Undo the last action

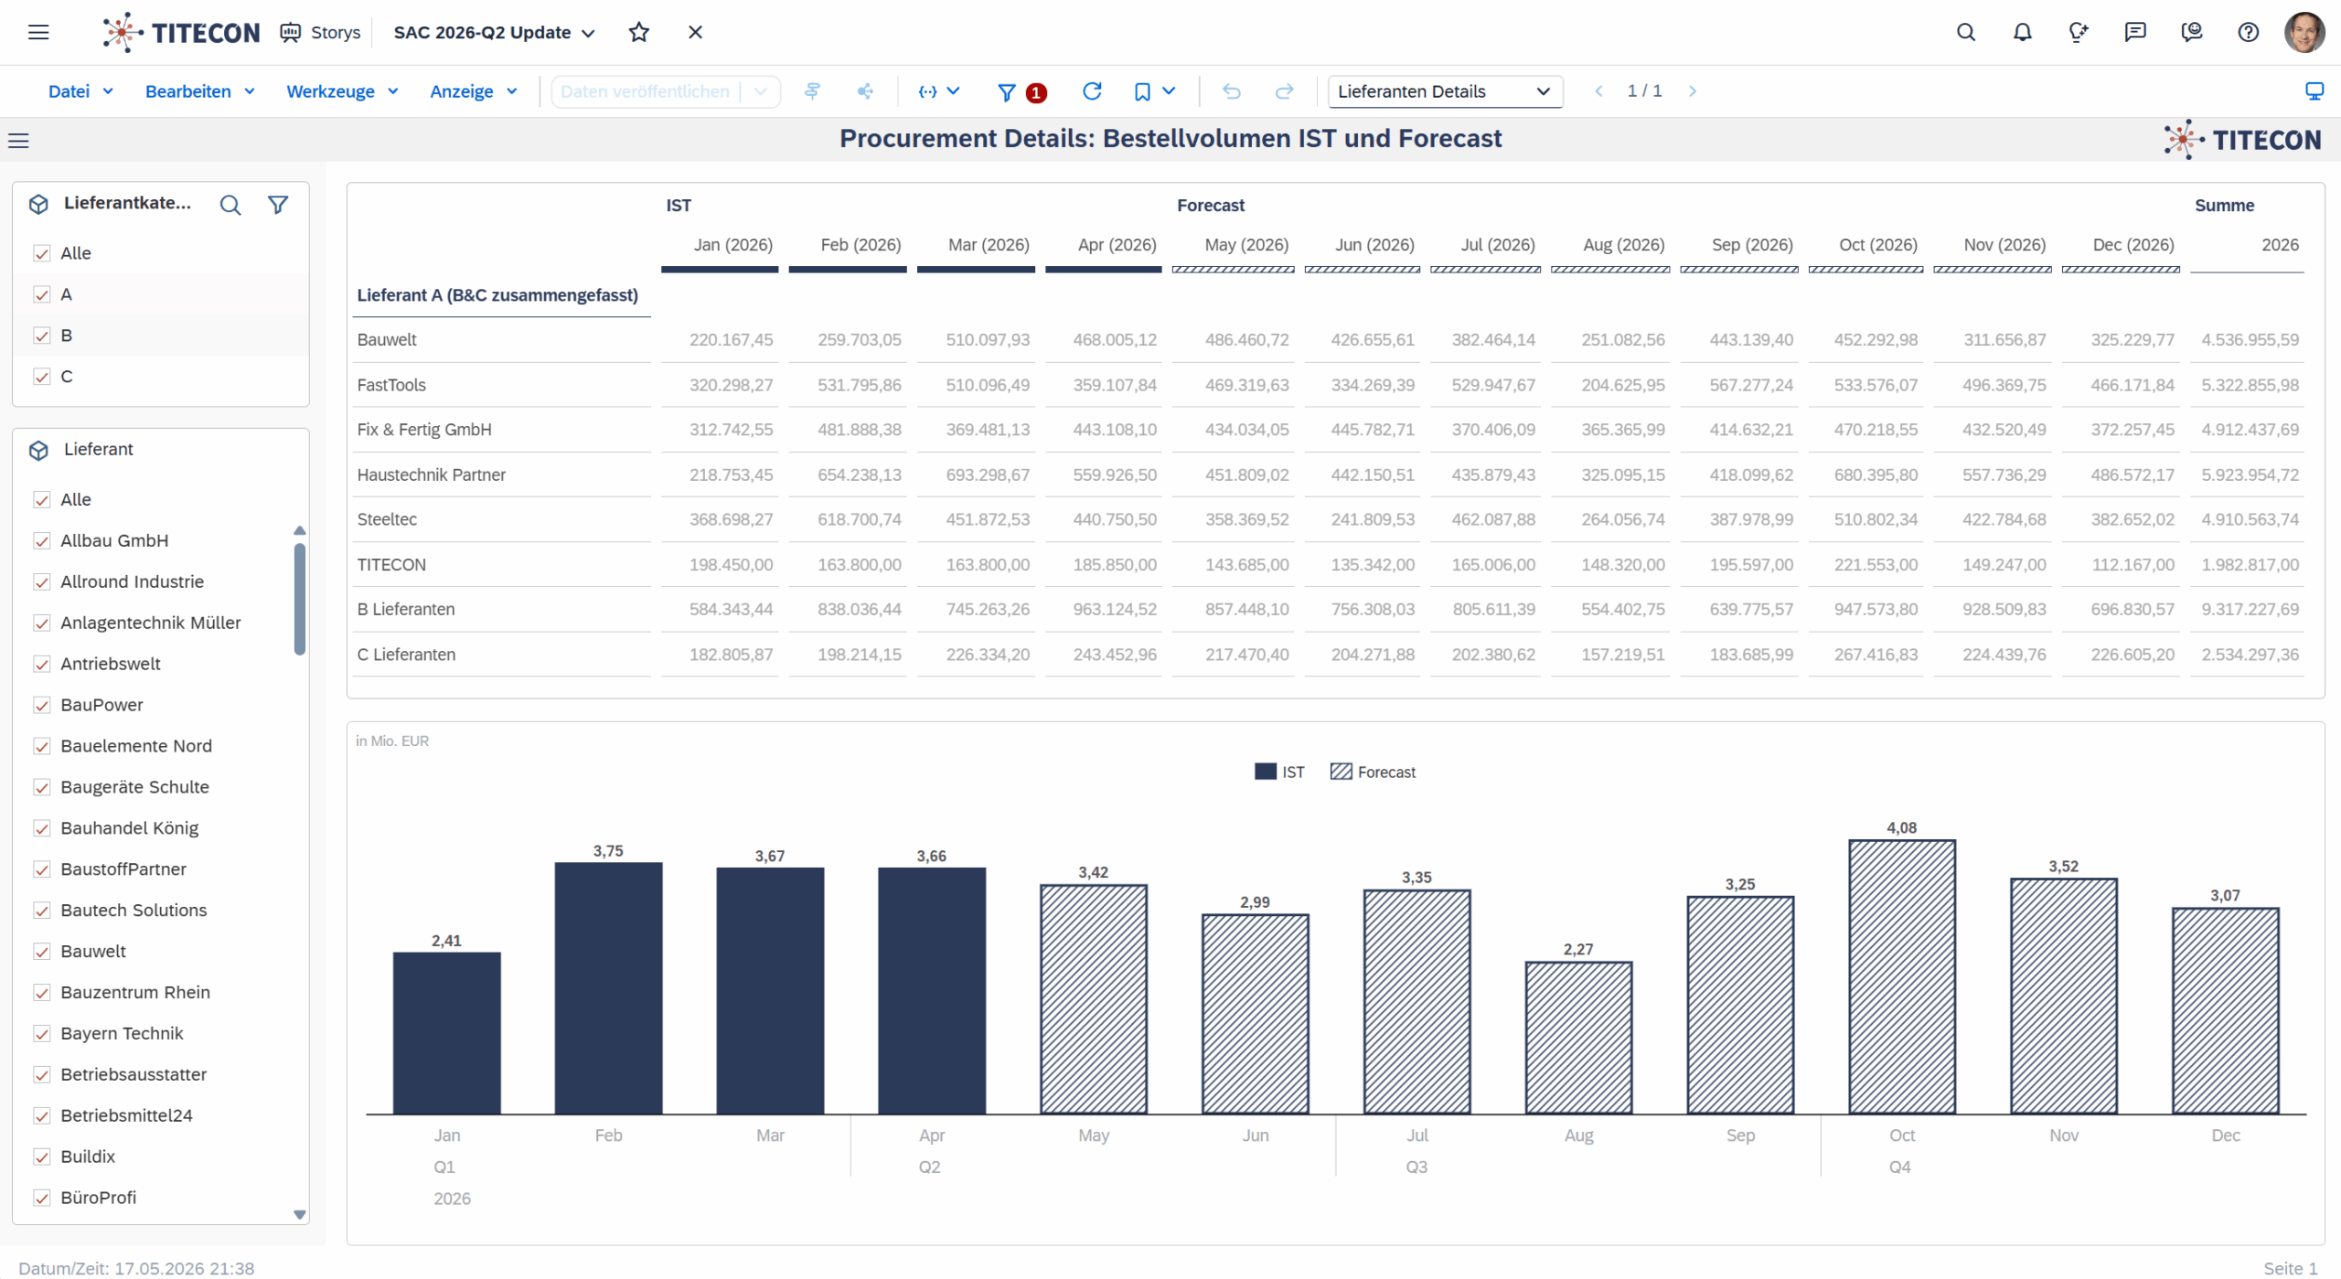1232,91
